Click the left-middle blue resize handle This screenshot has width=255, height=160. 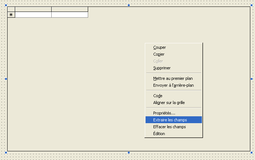(x=6, y=79)
